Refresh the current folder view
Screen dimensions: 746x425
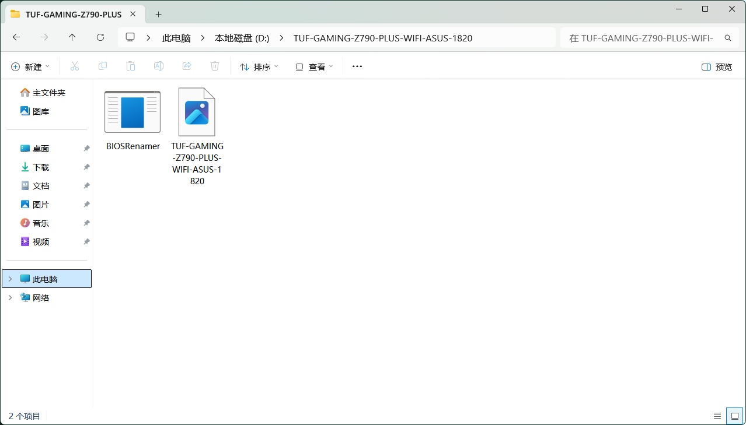point(100,37)
